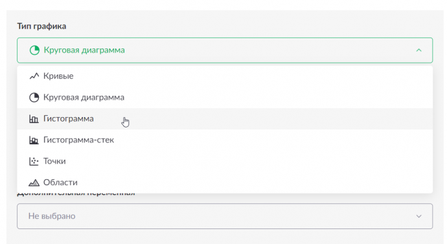Select the Кривые chart type option
The image size is (447, 244).
pyautogui.click(x=225, y=76)
